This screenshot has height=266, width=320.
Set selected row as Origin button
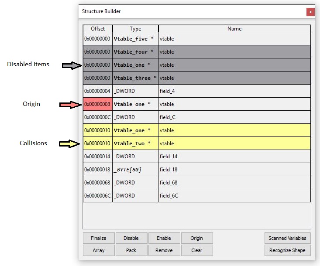coord(197,238)
